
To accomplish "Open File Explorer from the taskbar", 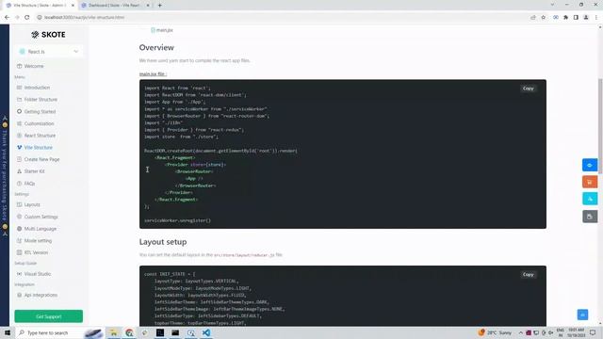I will click(113, 332).
